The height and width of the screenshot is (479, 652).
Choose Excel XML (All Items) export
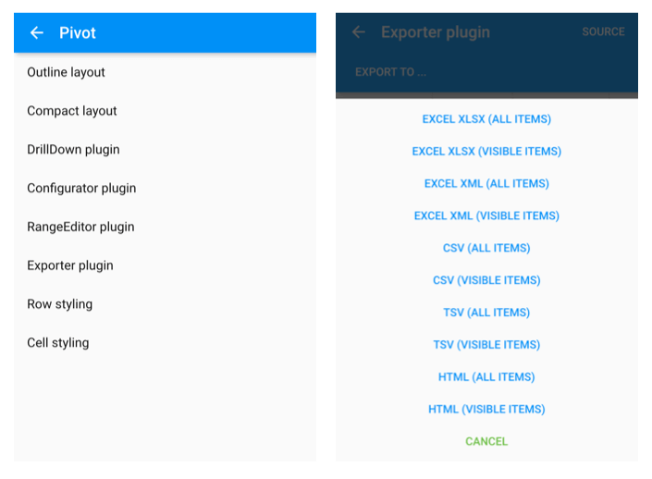click(486, 184)
